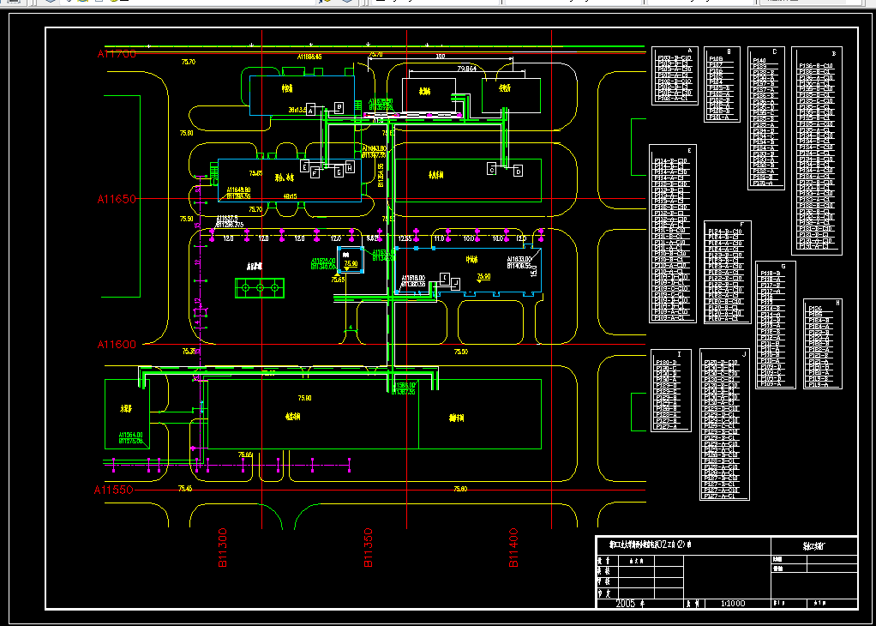The height and width of the screenshot is (626, 876).
Task: Click the A11649.80 coordinate label
Action: point(238,190)
